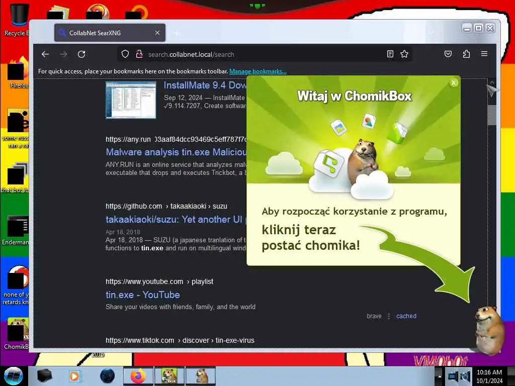The width and height of the screenshot is (515, 386).
Task: Open the ChomikBox desktop shortcut
Action: (x=16, y=333)
